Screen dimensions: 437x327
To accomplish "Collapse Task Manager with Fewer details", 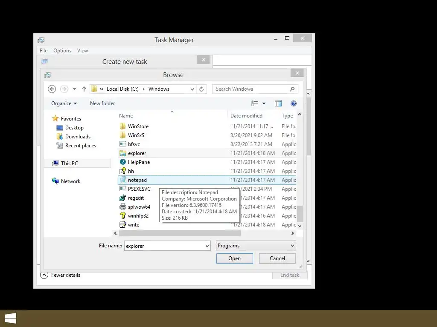I will click(60, 275).
